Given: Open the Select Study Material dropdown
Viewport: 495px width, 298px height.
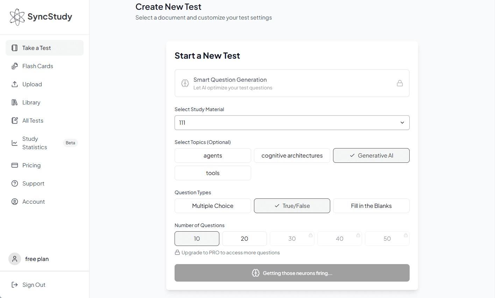Looking at the screenshot, I should (292, 123).
